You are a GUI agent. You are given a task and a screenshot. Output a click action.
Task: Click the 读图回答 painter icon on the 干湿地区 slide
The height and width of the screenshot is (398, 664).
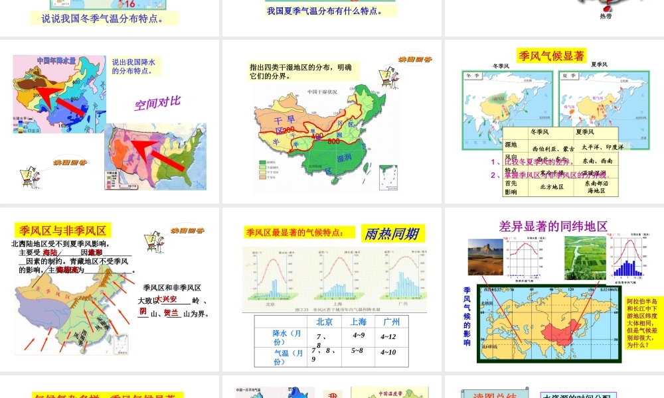[x=388, y=76]
